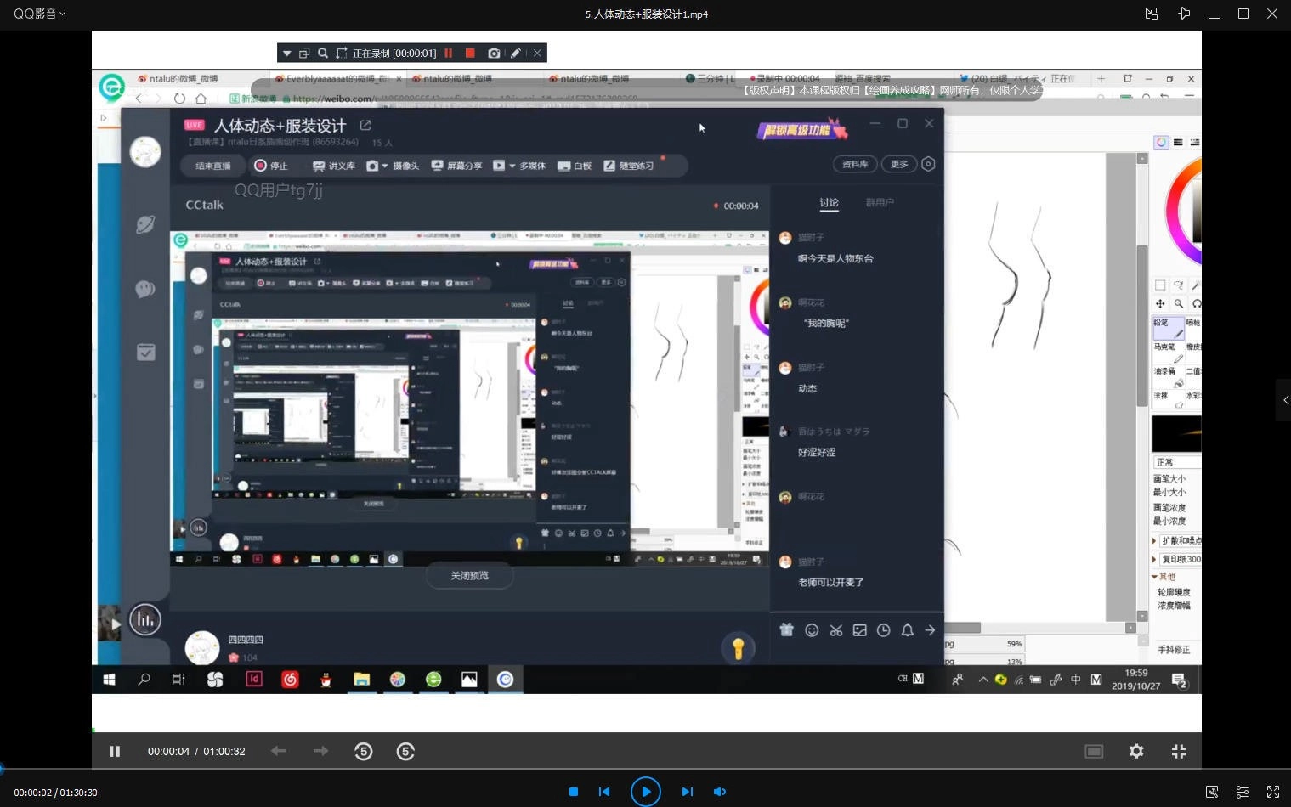
Task: Expand the 多媒体 dropdown arrow
Action: [513, 166]
